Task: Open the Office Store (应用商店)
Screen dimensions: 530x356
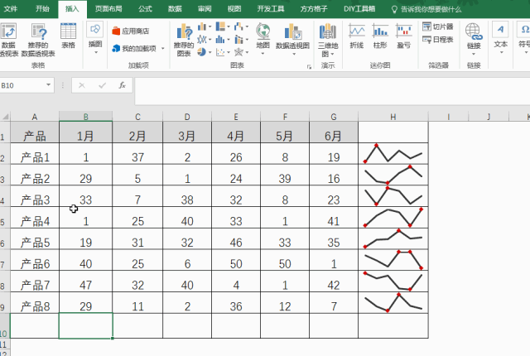Action: (130, 31)
